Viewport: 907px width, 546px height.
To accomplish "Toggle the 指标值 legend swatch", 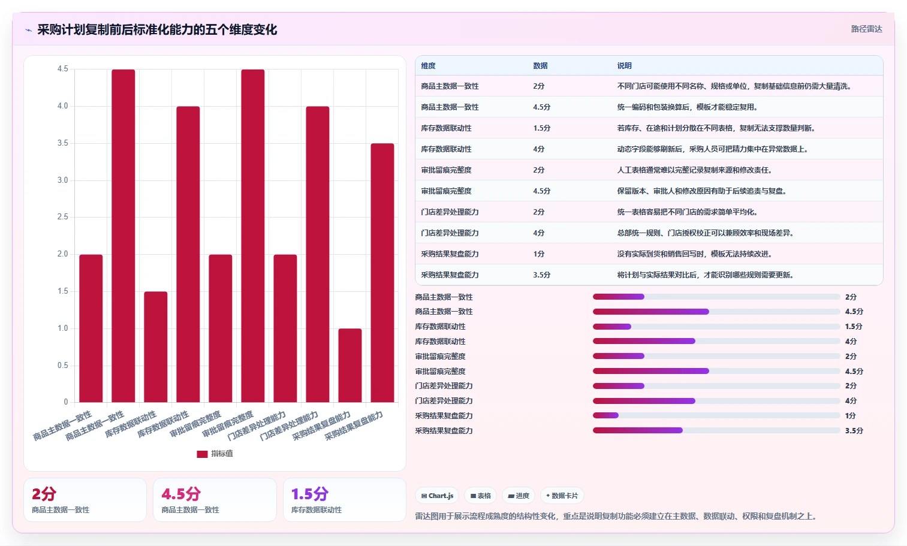I will [x=202, y=454].
